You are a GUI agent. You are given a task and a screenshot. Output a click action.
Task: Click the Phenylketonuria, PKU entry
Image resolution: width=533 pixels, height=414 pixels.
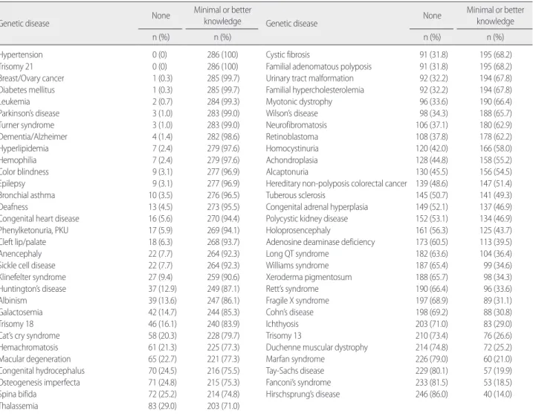pyautogui.click(x=34, y=230)
